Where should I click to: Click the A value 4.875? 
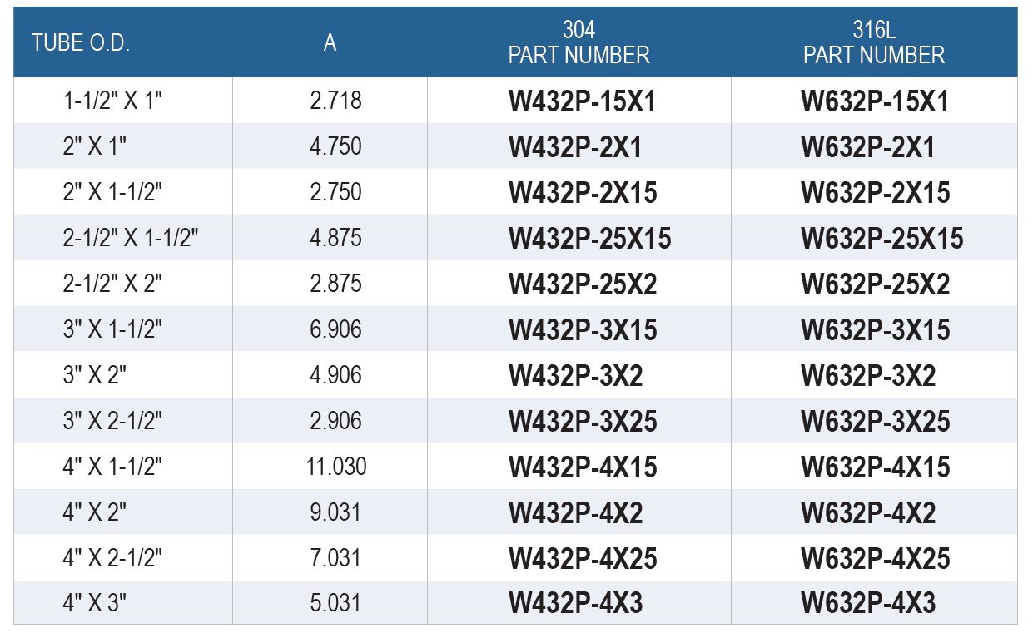point(336,239)
